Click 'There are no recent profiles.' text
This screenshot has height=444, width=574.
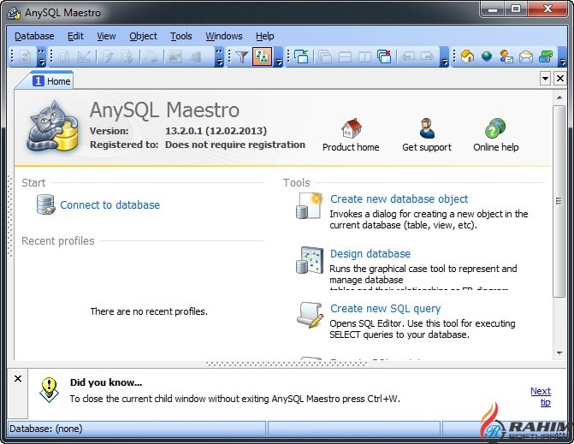pos(149,311)
